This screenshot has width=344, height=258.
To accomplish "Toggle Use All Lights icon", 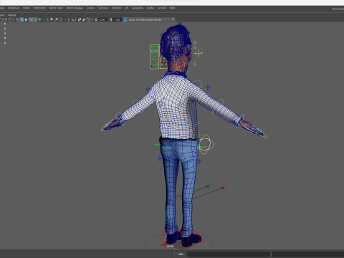I will click(x=40, y=19).
